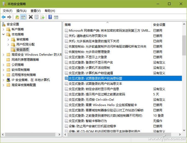Screen dimensions: 187x143
Task: Select 审核策略 in the tree
Action: tap(22, 39)
